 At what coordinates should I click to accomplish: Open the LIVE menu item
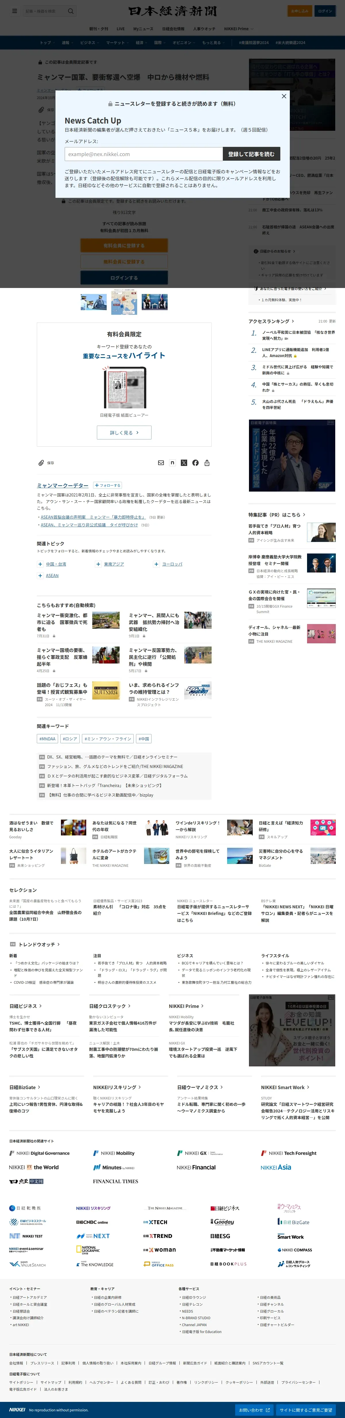tap(120, 29)
